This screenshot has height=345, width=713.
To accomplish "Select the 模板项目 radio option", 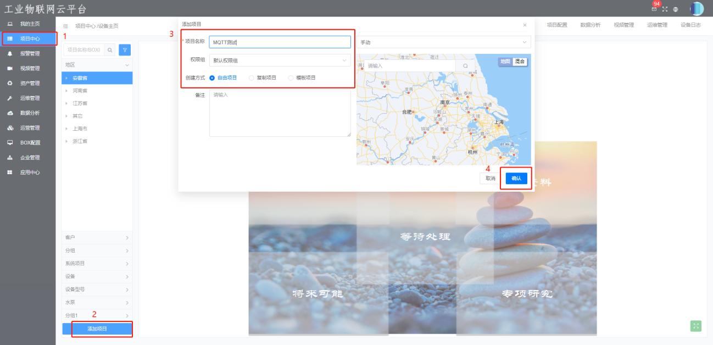I will click(x=291, y=78).
